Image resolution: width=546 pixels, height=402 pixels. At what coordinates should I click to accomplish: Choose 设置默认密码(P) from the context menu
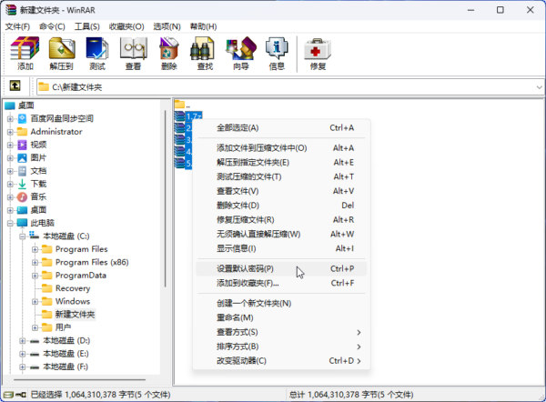point(244,269)
